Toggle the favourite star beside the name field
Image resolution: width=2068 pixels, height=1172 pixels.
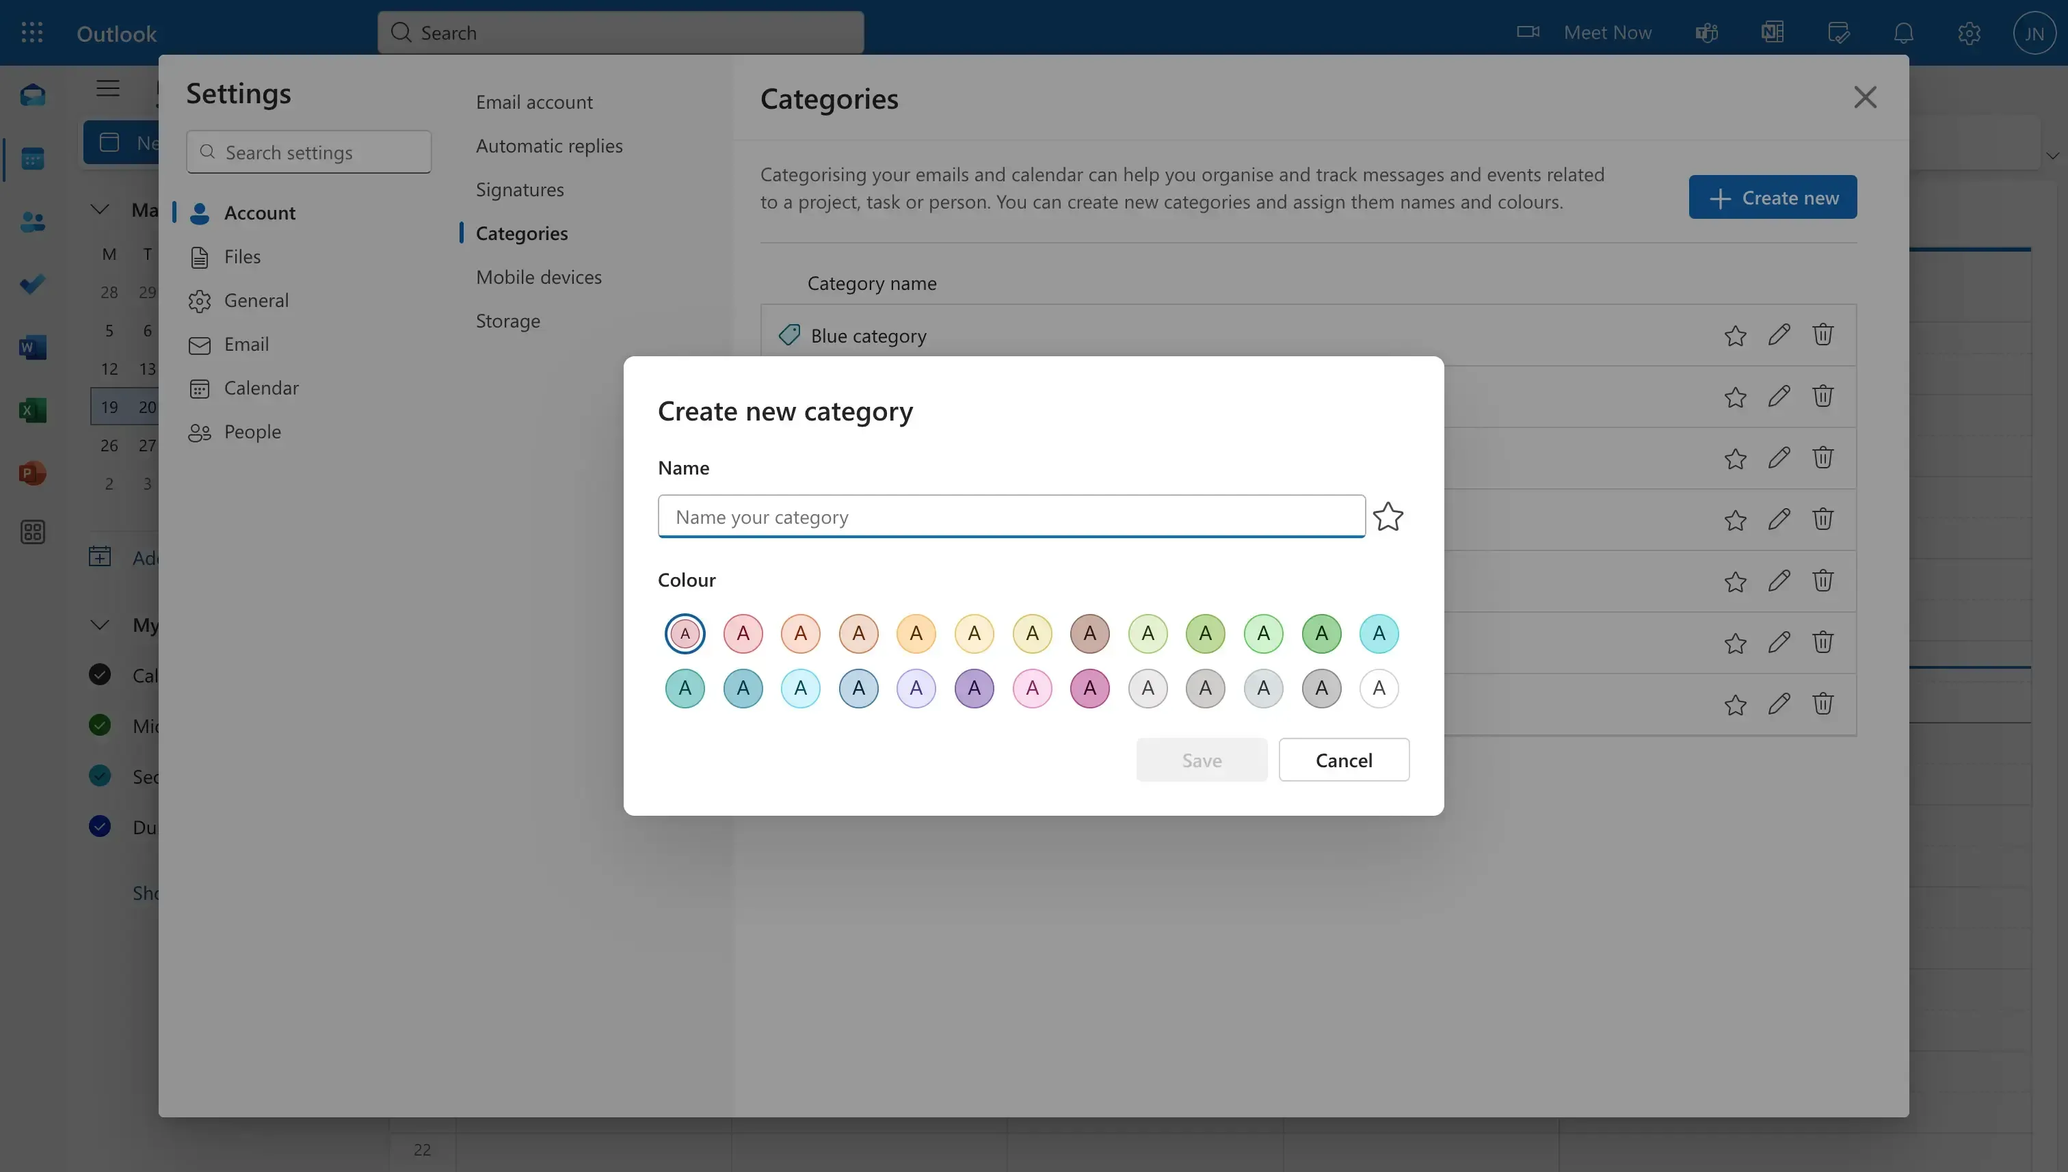click(1388, 516)
